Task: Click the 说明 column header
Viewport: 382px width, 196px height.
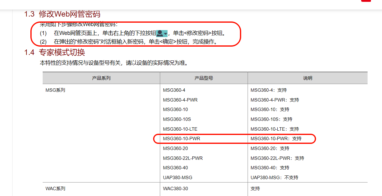Action: point(307,78)
